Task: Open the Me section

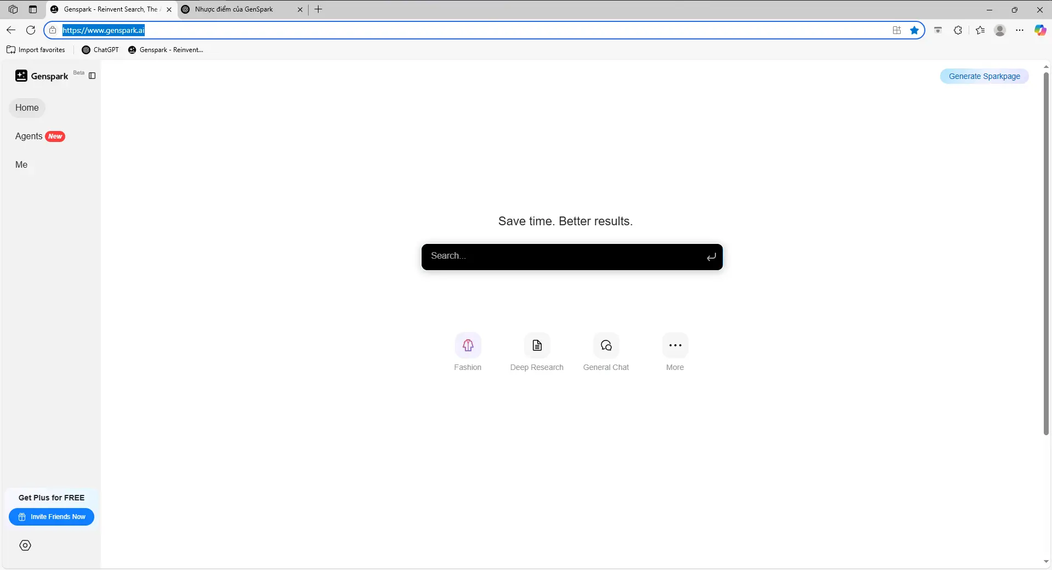Action: (21, 164)
